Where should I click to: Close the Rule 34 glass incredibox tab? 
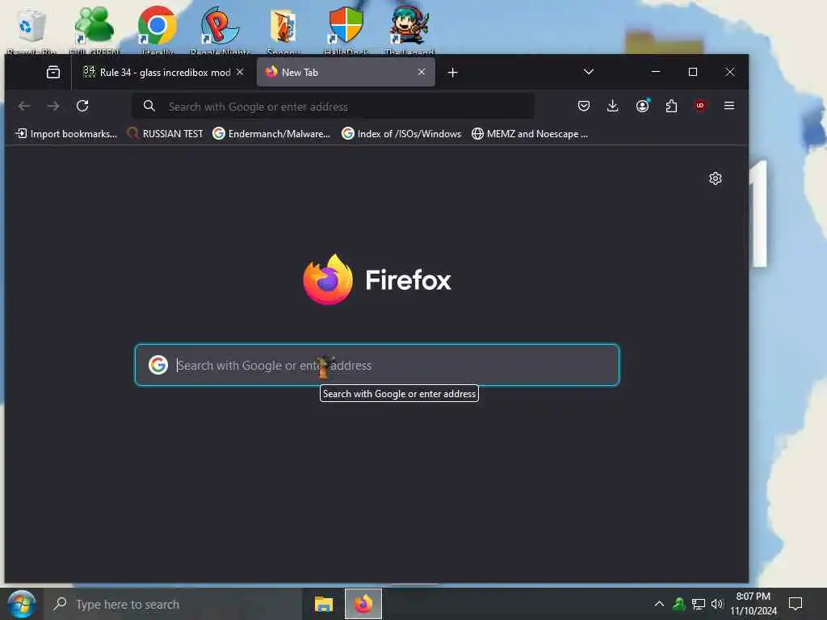(x=240, y=72)
